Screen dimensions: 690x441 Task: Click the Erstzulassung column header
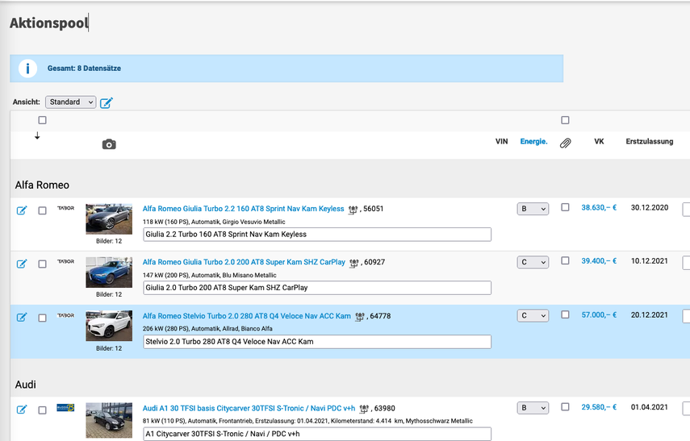[x=649, y=142]
